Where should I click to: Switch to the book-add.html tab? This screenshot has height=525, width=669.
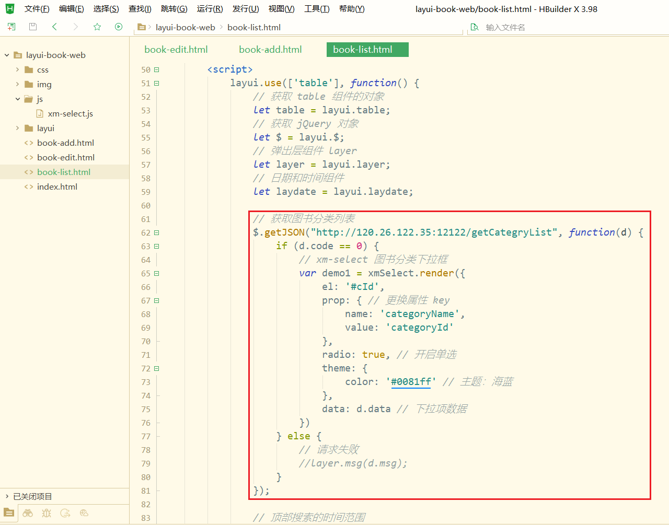(270, 50)
